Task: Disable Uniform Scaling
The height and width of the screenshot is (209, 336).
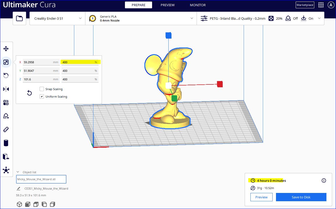Action: [42, 96]
